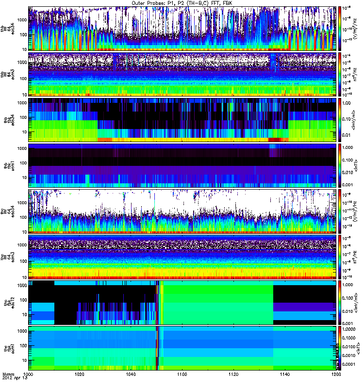Click the '10' frequency tick of thc fbk scm1 panel
The height and width of the screenshot is (388, 364).
(x=25, y=360)
